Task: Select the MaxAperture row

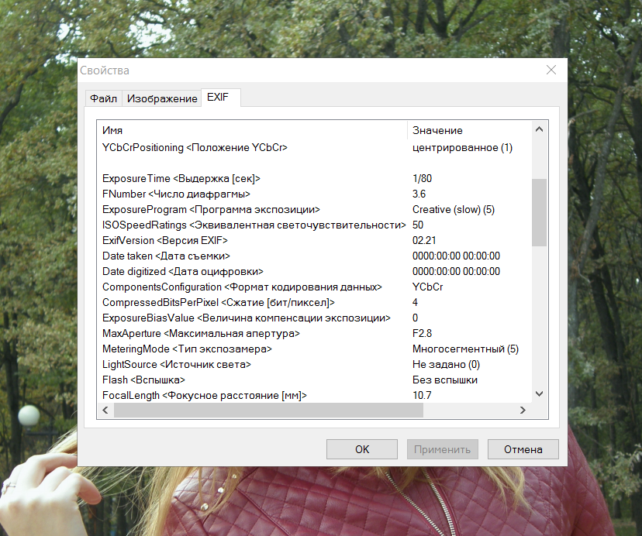Action: [315, 334]
